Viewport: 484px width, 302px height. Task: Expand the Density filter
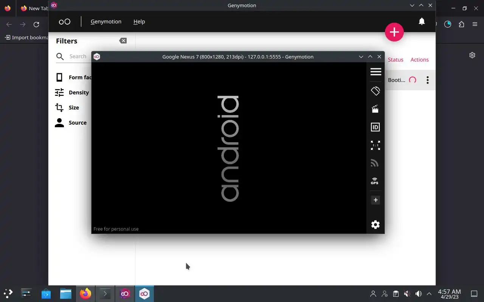pos(72,92)
